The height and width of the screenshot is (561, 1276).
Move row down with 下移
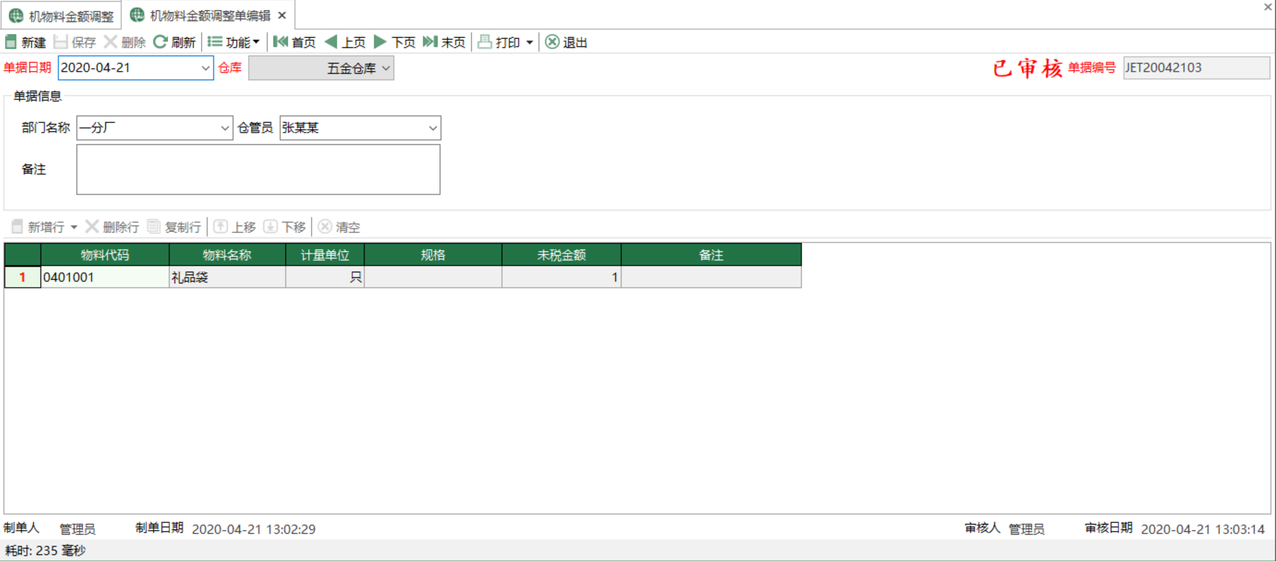(x=284, y=227)
